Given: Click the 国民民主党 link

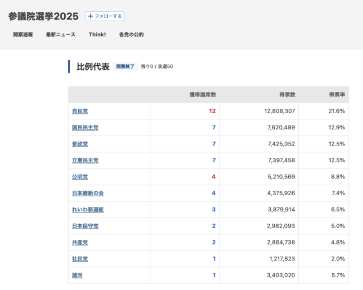Looking at the screenshot, I should click(x=85, y=128).
